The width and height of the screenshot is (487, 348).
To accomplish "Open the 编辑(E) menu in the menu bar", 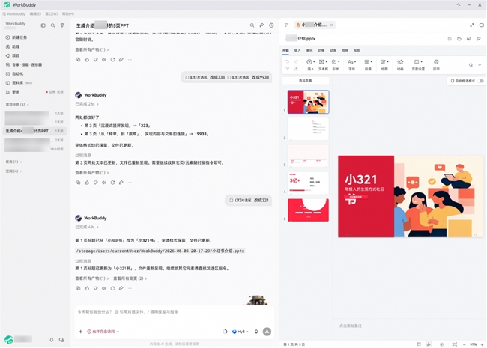I will [35, 14].
